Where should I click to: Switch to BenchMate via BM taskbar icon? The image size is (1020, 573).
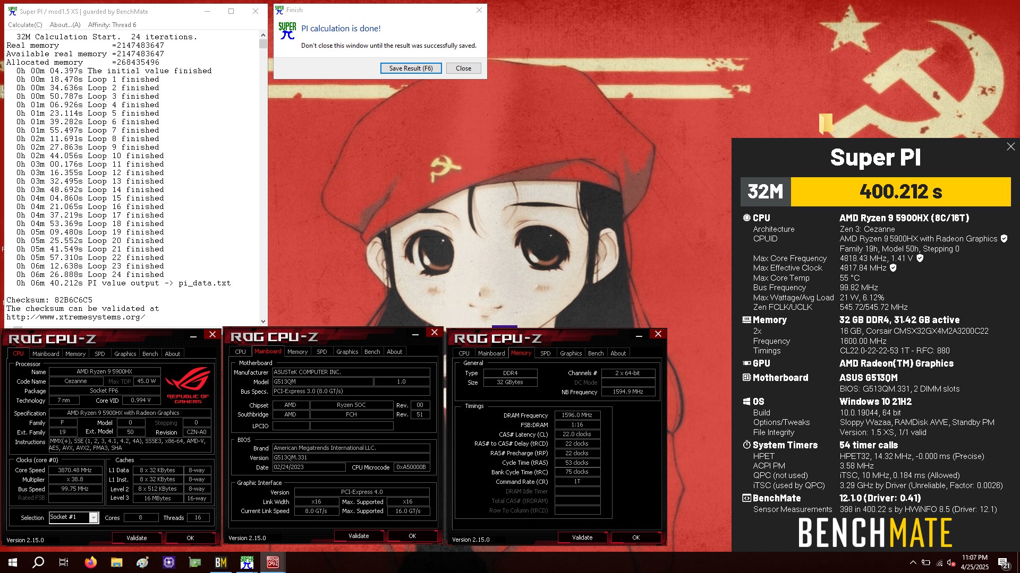(221, 562)
